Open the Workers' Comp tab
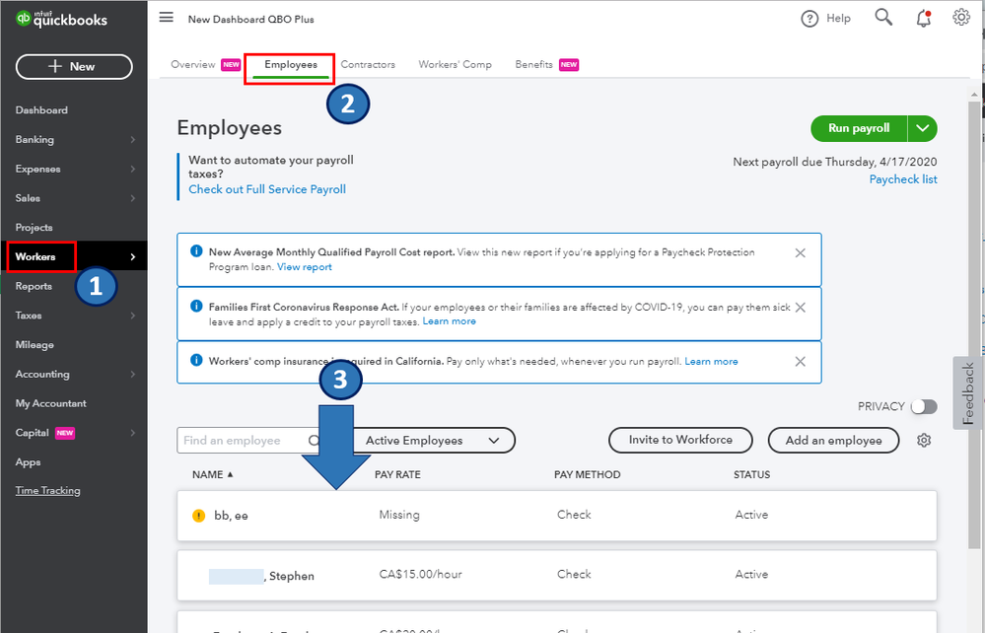Screen dimensions: 985x633 point(455,65)
